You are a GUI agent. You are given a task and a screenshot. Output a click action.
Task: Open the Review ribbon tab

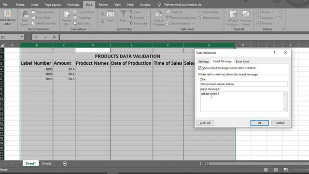pyautogui.click(x=103, y=4)
